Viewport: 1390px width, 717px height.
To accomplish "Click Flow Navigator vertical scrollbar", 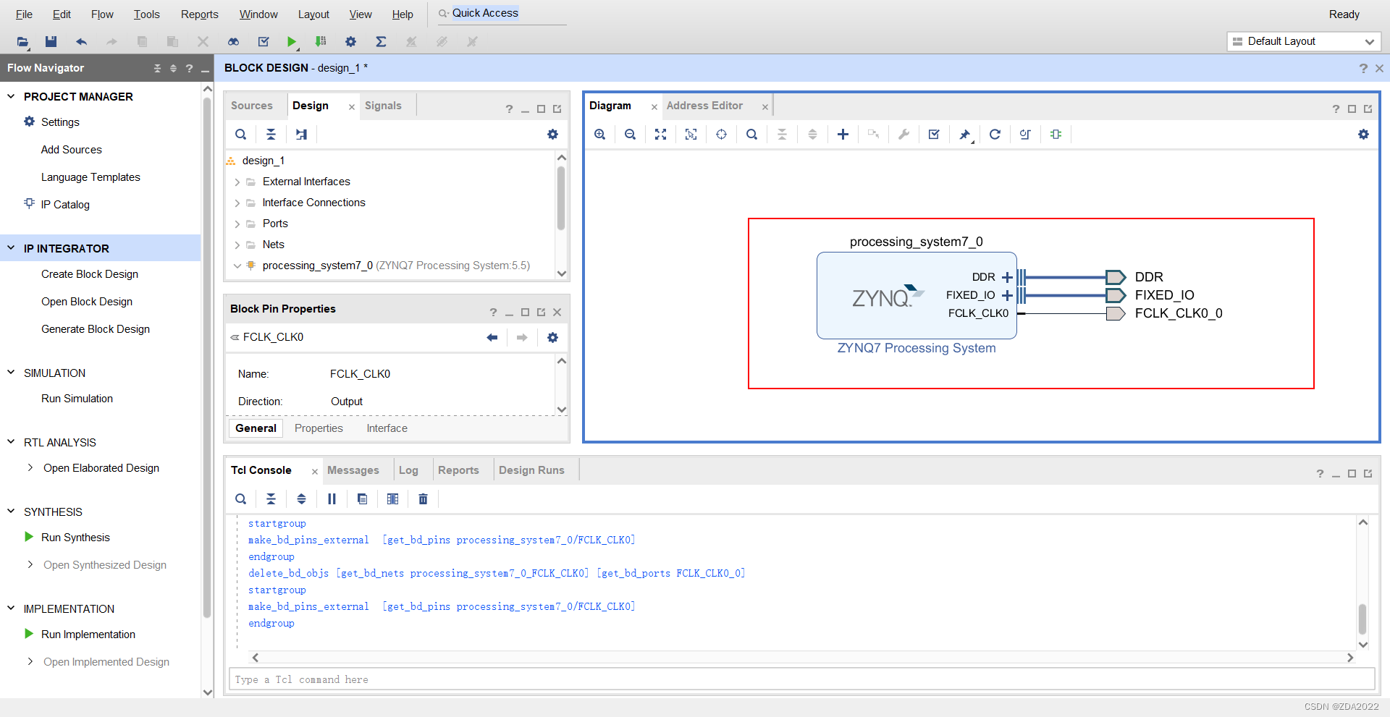I will point(207,357).
